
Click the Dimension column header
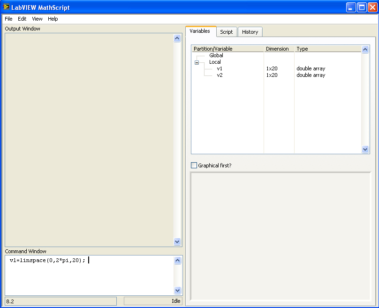point(279,49)
